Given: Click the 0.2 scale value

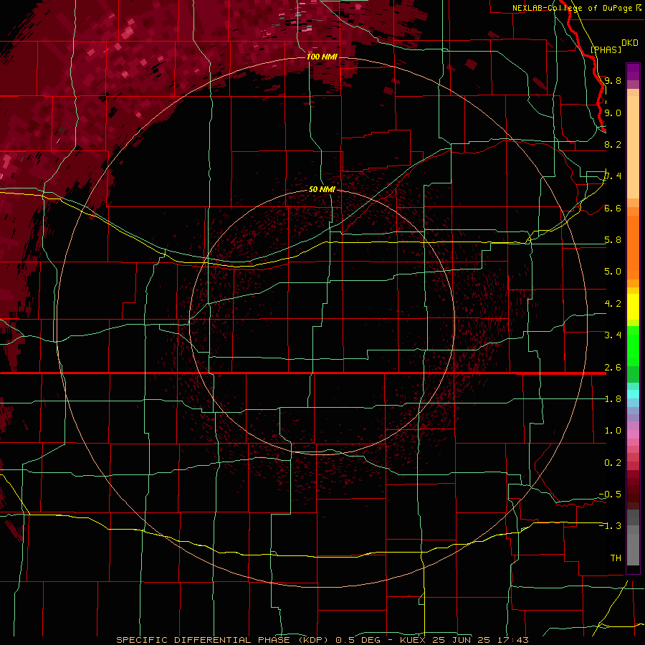Looking at the screenshot, I should pos(613,463).
